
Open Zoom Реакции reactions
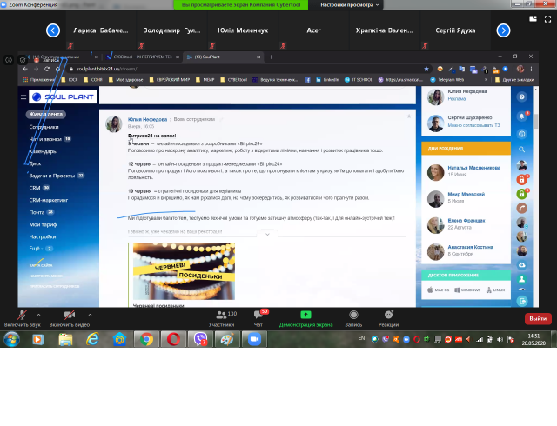tap(388, 318)
